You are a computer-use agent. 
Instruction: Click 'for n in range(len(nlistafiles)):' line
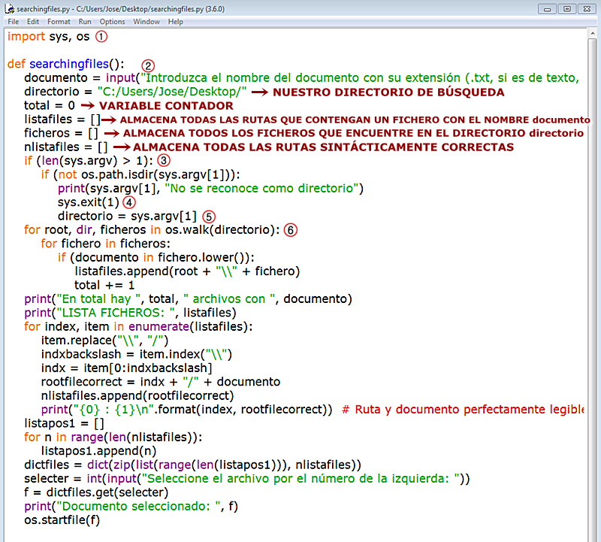[113, 437]
